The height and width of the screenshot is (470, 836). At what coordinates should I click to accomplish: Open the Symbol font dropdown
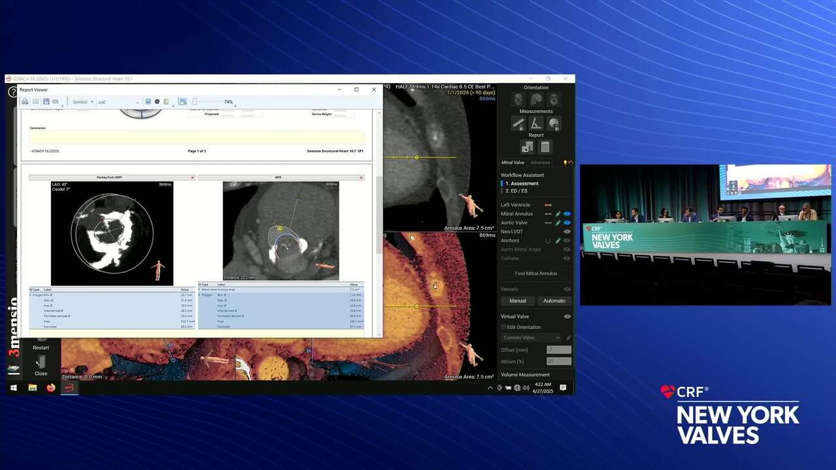click(x=82, y=102)
